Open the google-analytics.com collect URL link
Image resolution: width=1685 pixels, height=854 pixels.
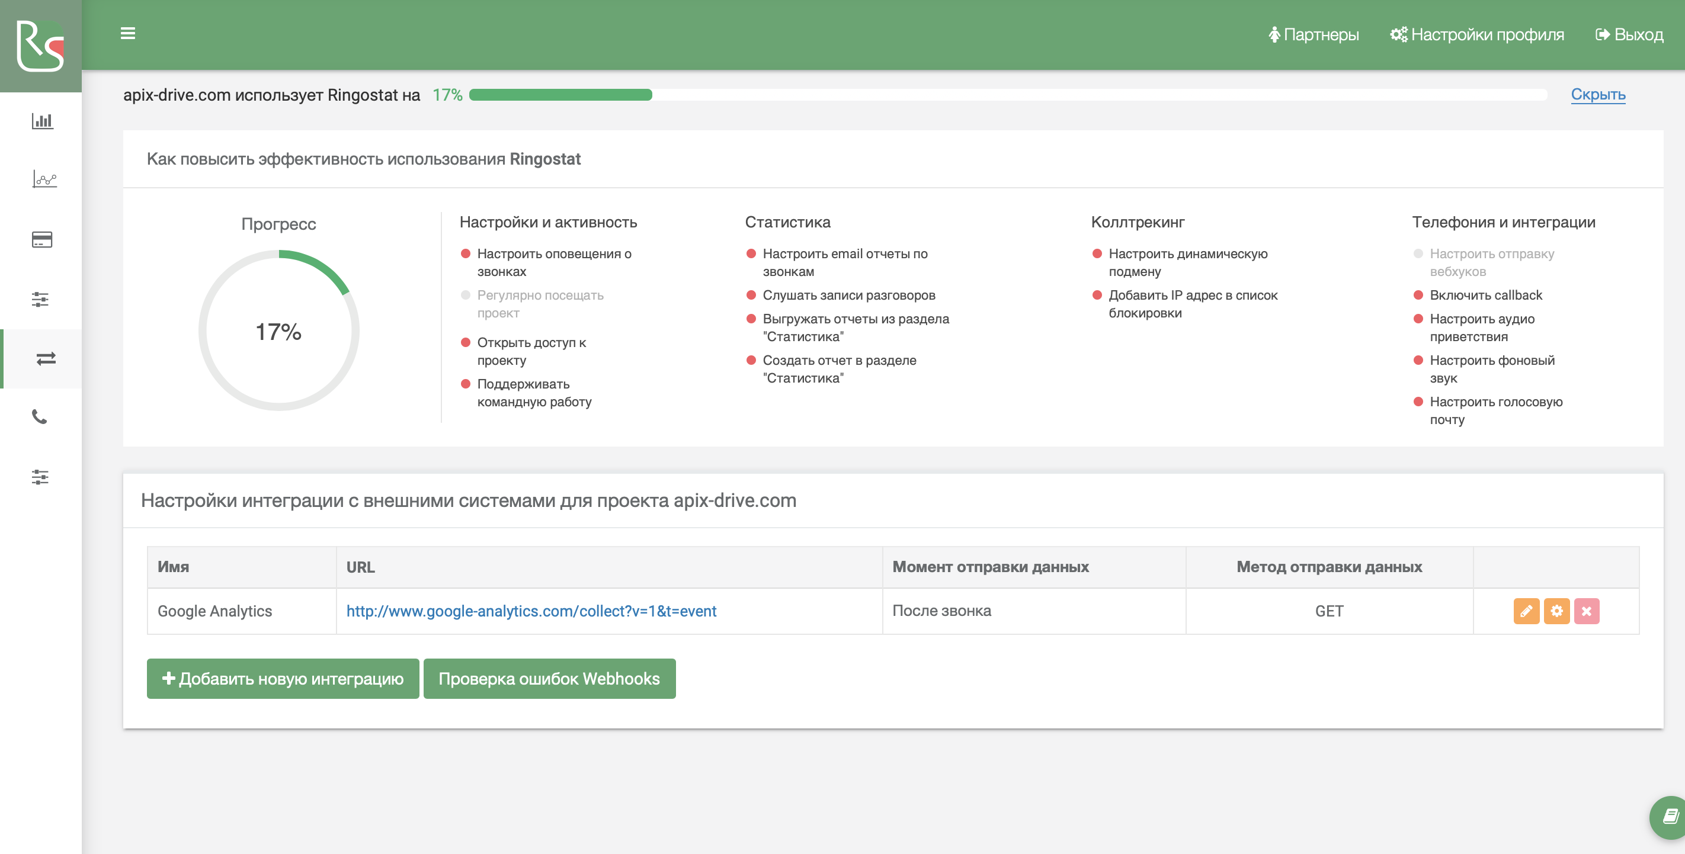coord(531,611)
